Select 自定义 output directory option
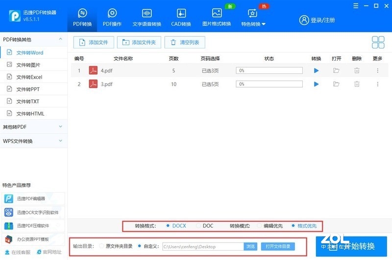This screenshot has width=392, height=260. click(139, 246)
